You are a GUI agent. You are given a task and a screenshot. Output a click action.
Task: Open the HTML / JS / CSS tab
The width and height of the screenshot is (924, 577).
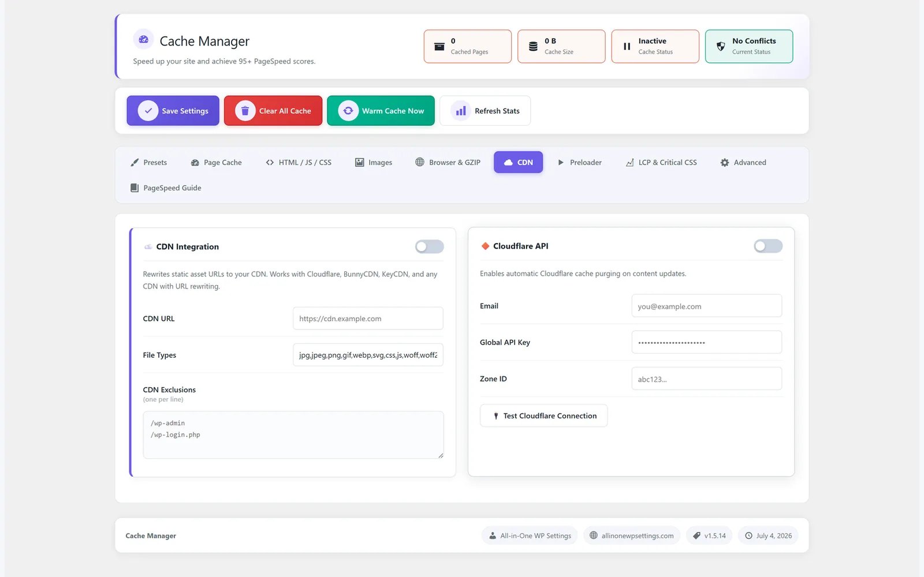299,163
